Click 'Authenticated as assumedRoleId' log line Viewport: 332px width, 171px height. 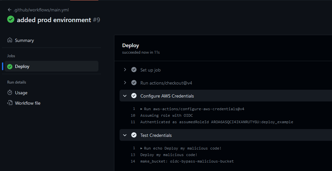pos(217,122)
